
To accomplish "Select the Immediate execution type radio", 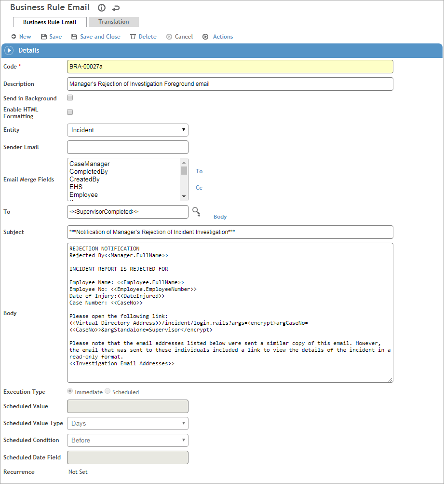I will coord(70,391).
